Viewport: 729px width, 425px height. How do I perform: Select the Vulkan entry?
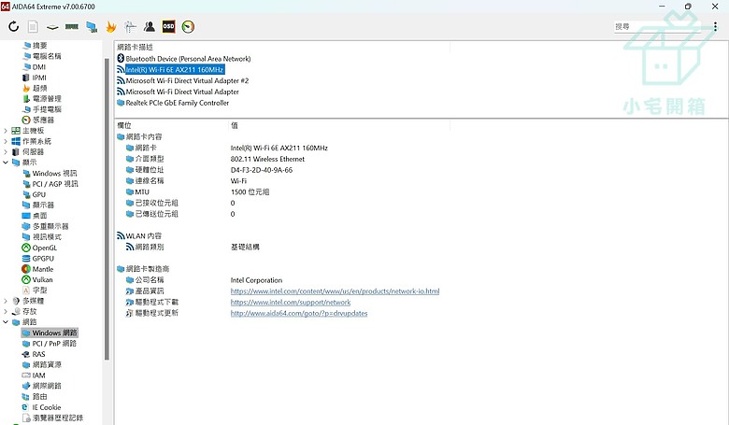(37, 279)
